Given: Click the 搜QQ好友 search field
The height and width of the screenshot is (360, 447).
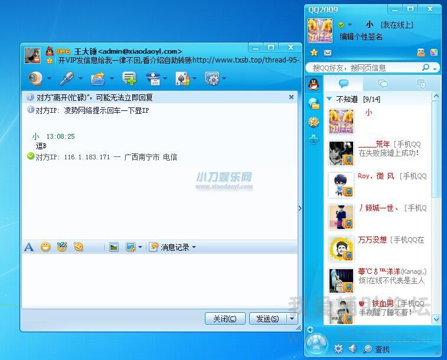Looking at the screenshot, I should pos(365,68).
